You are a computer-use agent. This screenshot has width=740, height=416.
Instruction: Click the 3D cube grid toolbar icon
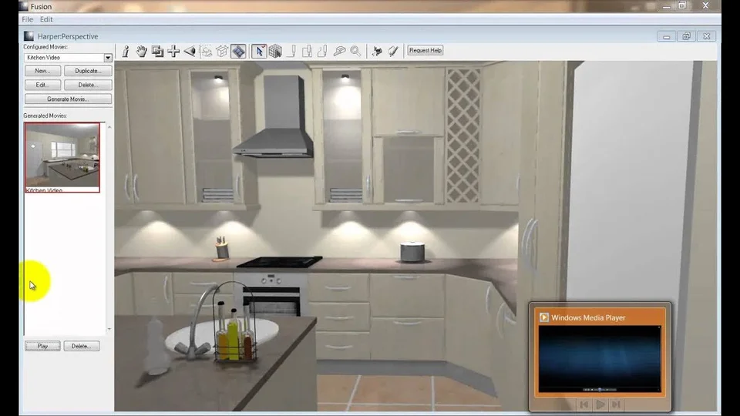(275, 51)
